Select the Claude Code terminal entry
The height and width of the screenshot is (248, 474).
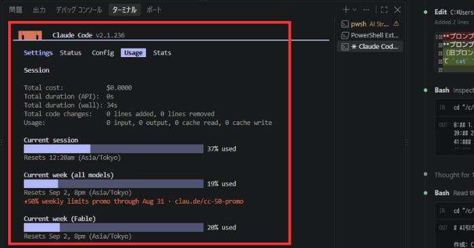pyautogui.click(x=370, y=47)
